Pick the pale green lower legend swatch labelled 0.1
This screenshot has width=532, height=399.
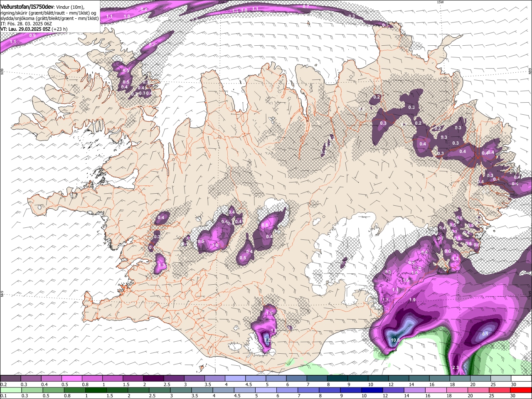tap(10, 390)
